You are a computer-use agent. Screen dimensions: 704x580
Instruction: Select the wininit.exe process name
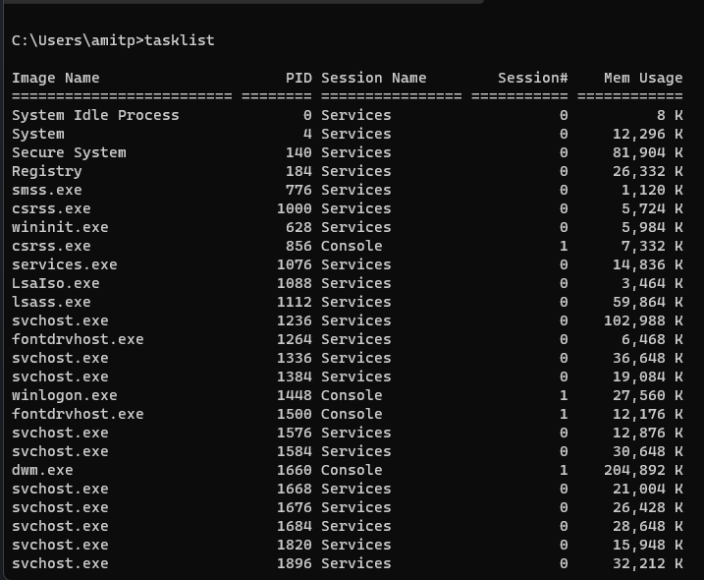pos(60,227)
